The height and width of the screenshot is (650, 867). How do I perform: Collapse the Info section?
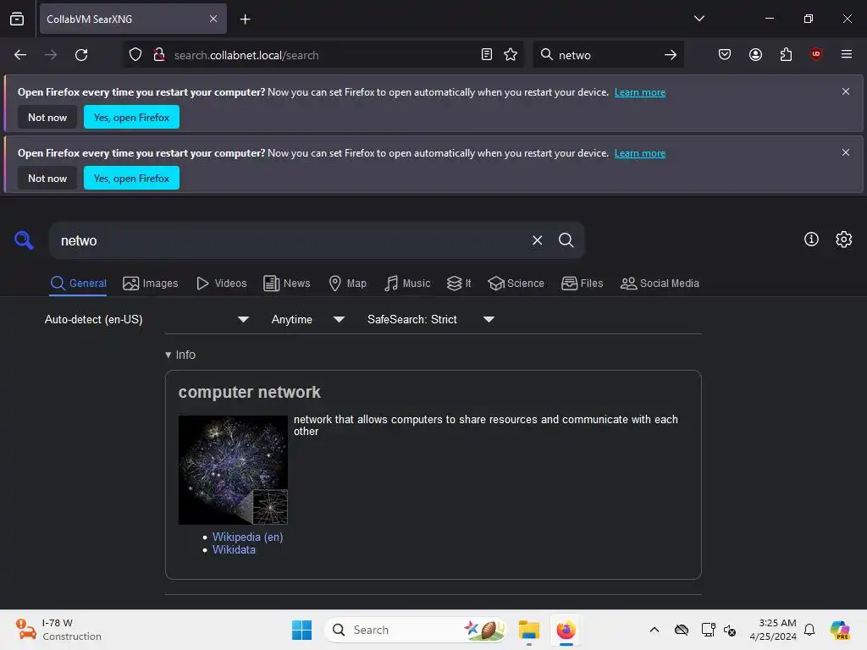tap(181, 355)
